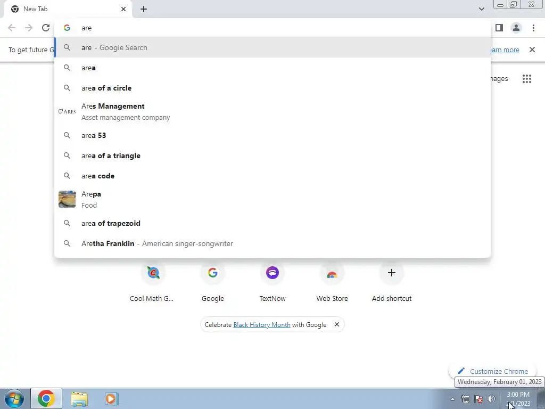Screen dimensions: 545x409
Task: Choose 'Ares Management' suggestion
Action: click(272, 112)
